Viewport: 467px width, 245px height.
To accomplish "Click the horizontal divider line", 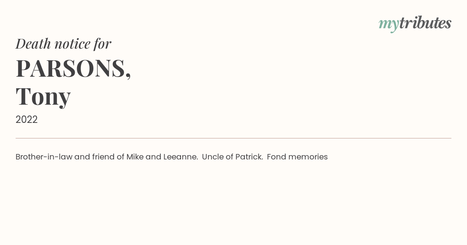I will (x=233, y=138).
